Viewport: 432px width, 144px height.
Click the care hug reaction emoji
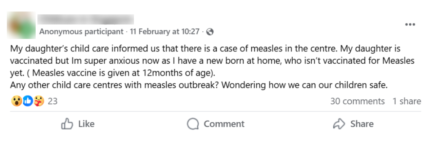coord(39,102)
